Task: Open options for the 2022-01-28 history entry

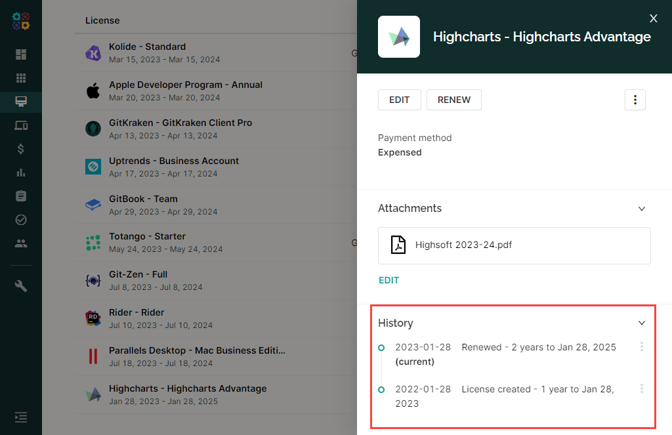Action: [642, 388]
